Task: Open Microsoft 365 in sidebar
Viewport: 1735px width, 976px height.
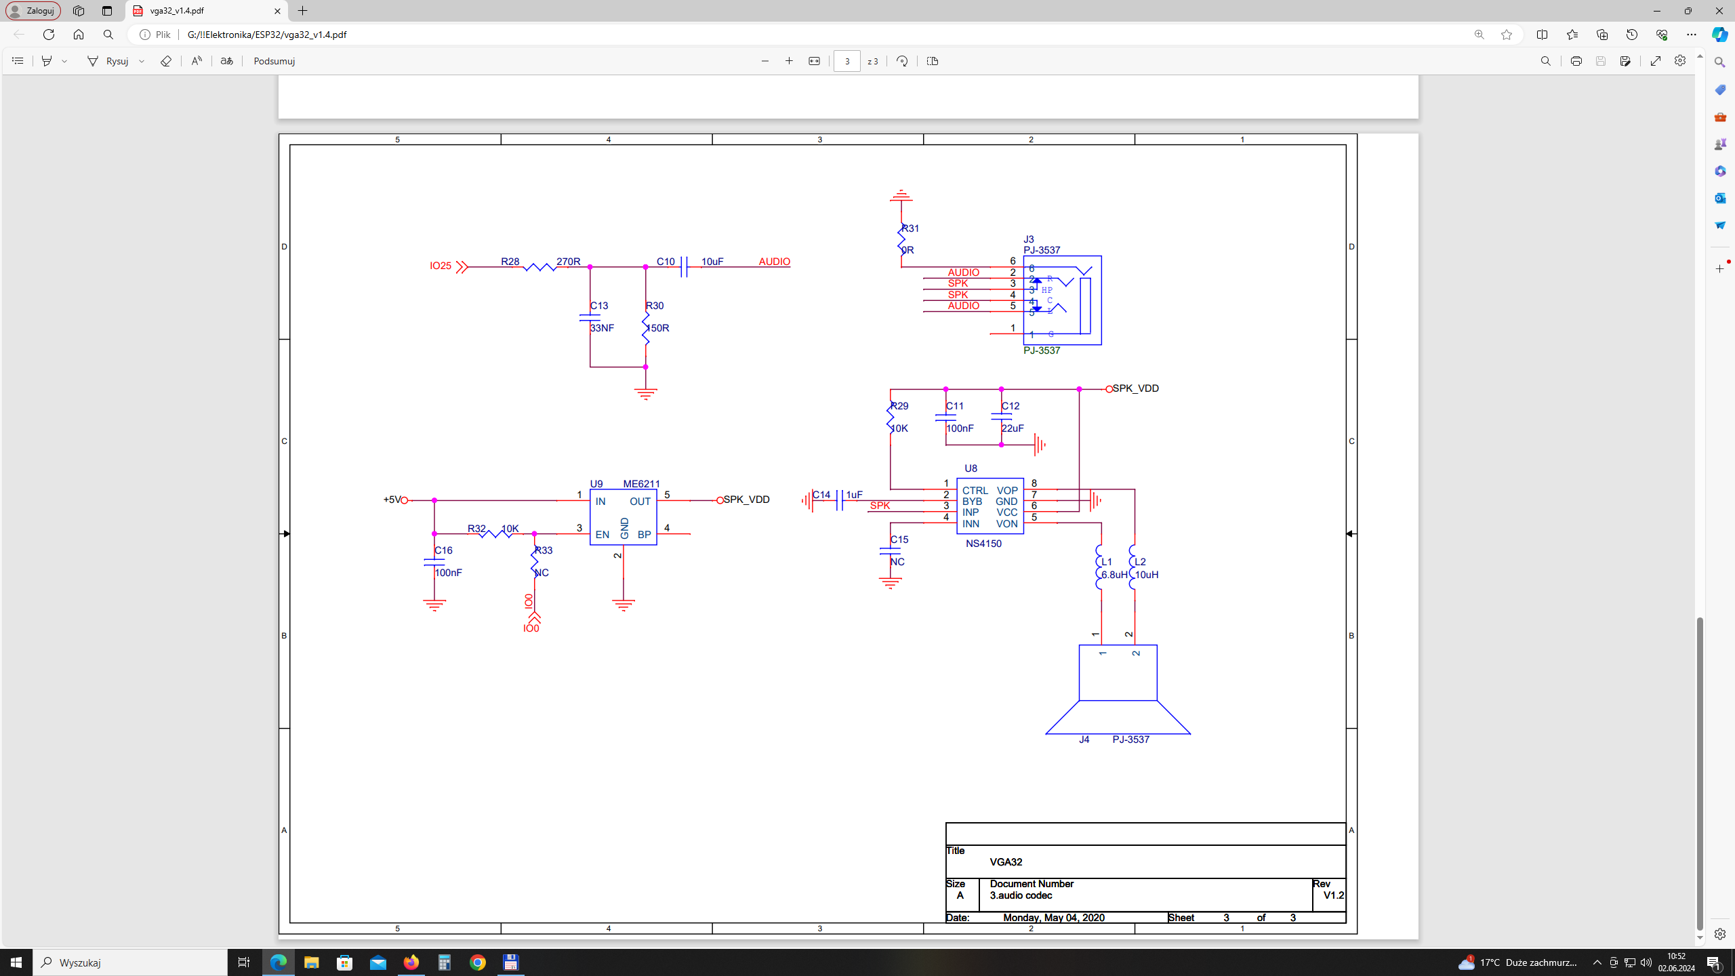Action: [x=1720, y=171]
